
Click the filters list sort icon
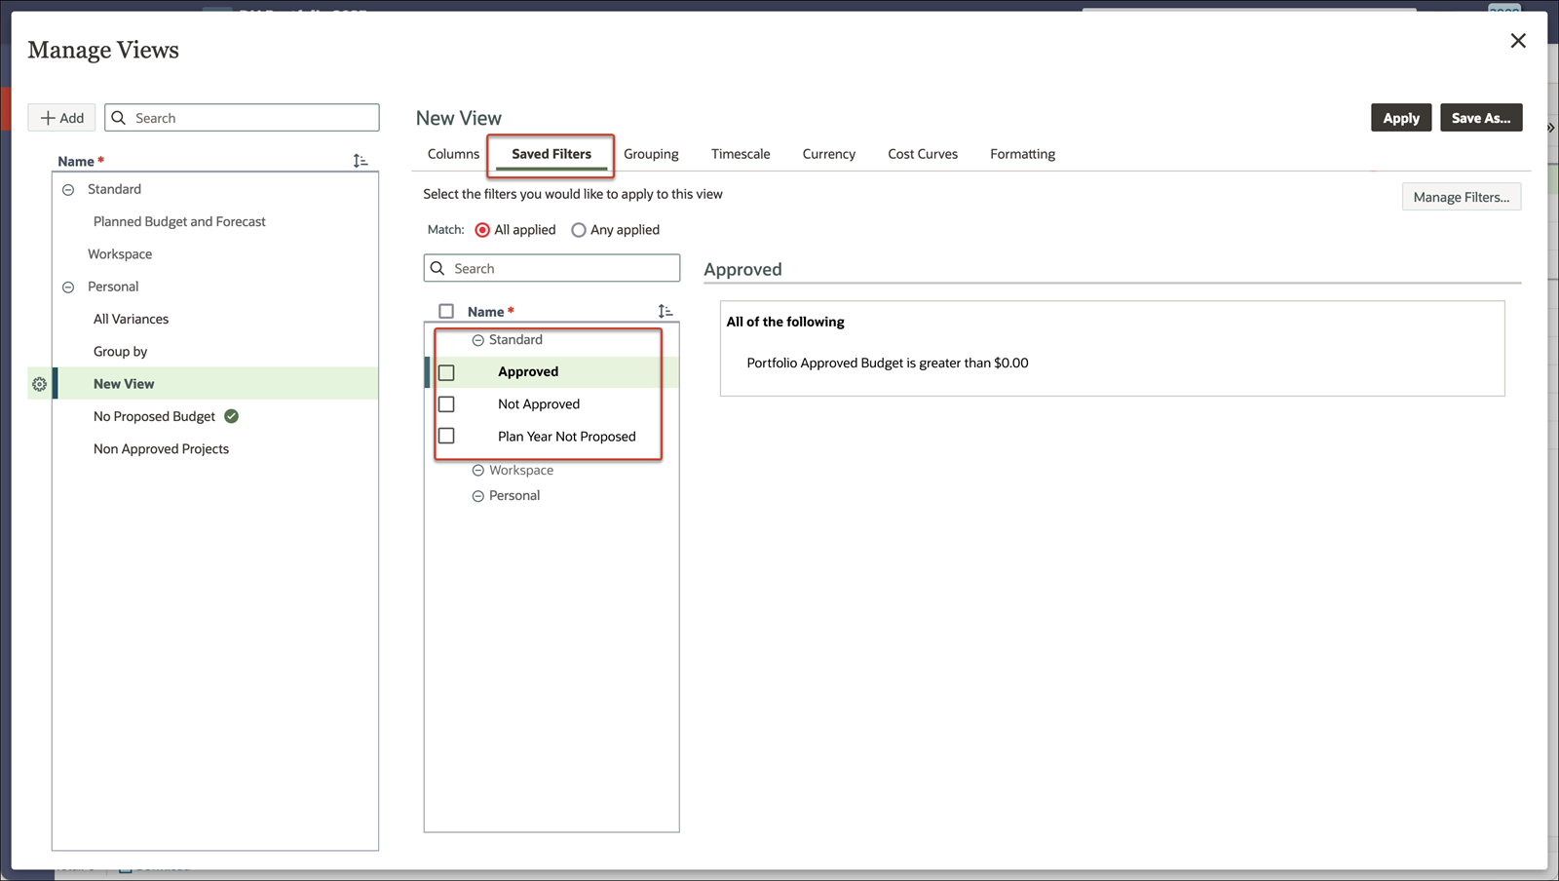pyautogui.click(x=665, y=311)
